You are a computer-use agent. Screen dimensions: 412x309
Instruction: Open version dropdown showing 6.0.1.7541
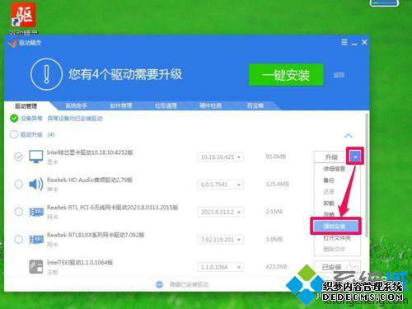[220, 185]
